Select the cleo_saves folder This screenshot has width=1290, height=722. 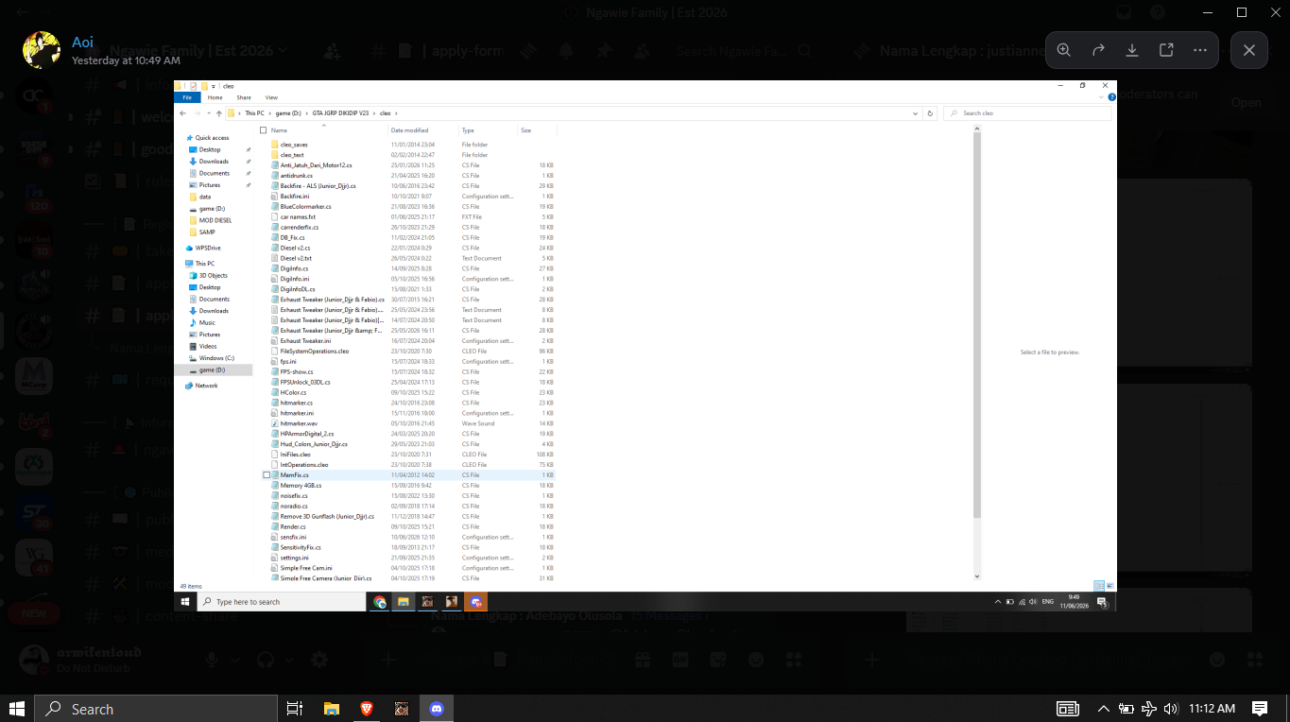[294, 145]
